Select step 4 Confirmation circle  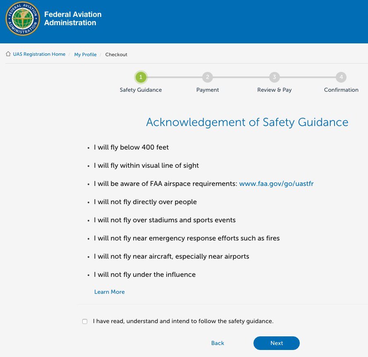[341, 77]
